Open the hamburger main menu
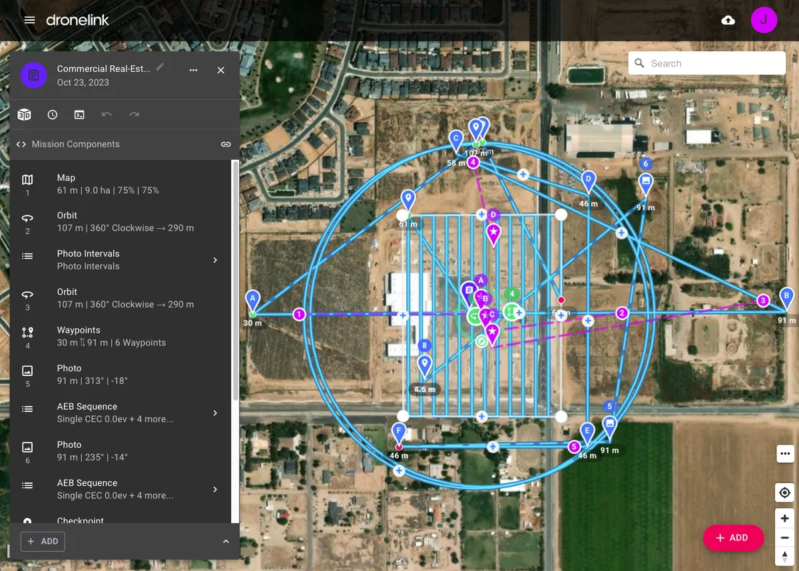Viewport: 799px width, 571px height. tap(29, 20)
